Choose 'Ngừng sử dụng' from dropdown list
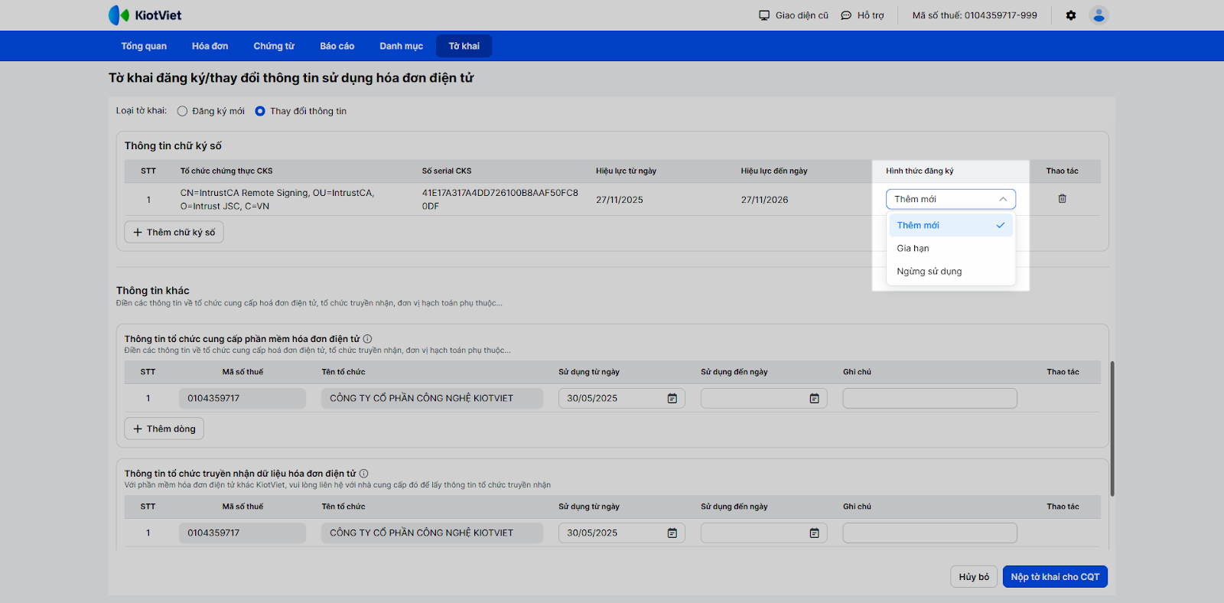Screen dimensions: 1224x603 point(929,272)
